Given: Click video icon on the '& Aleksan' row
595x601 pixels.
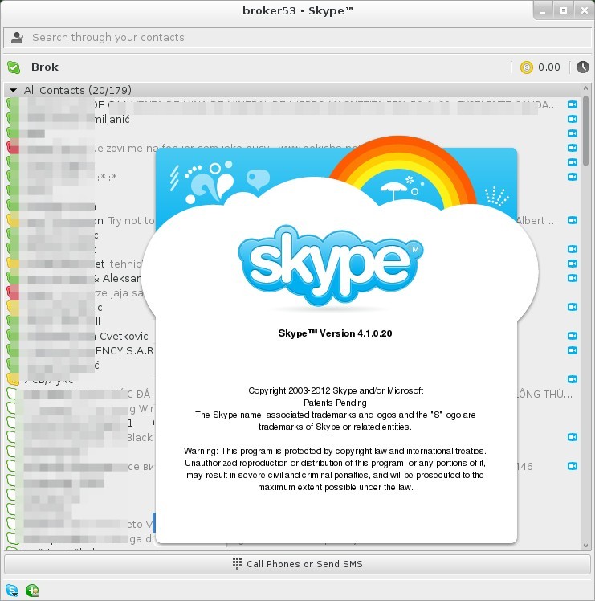Looking at the screenshot, I should (x=573, y=278).
